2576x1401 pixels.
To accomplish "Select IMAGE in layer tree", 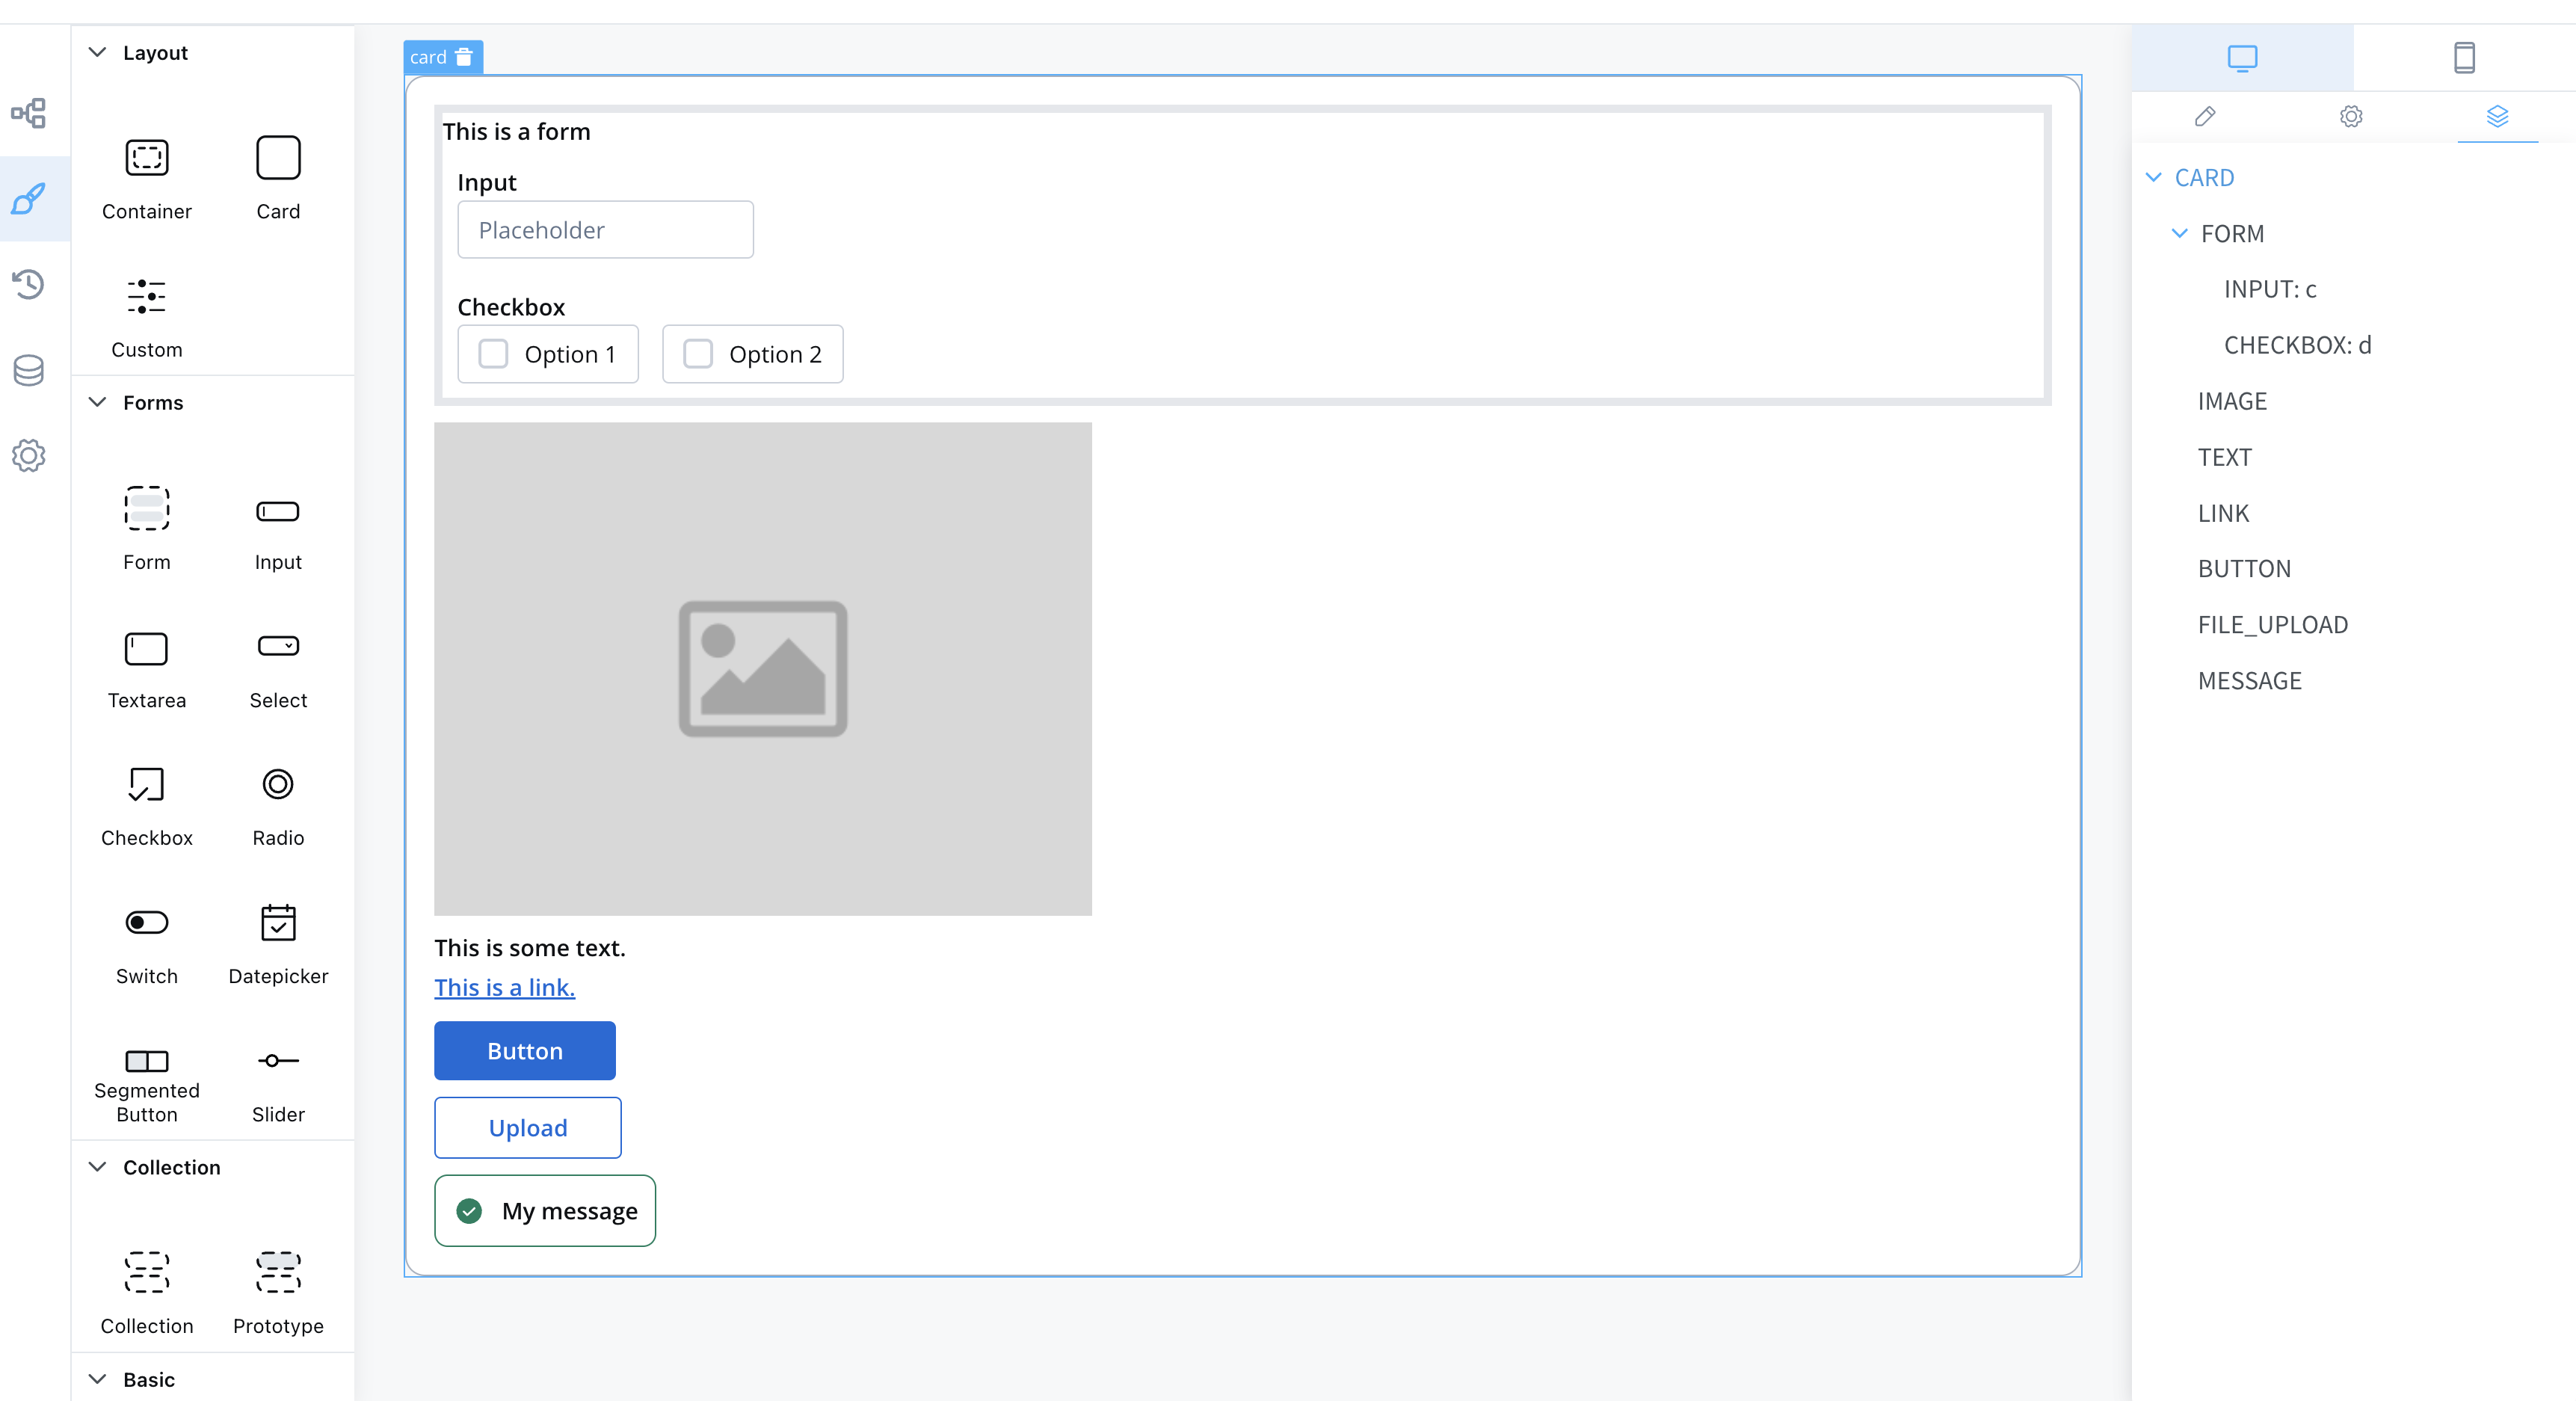I will click(2232, 401).
